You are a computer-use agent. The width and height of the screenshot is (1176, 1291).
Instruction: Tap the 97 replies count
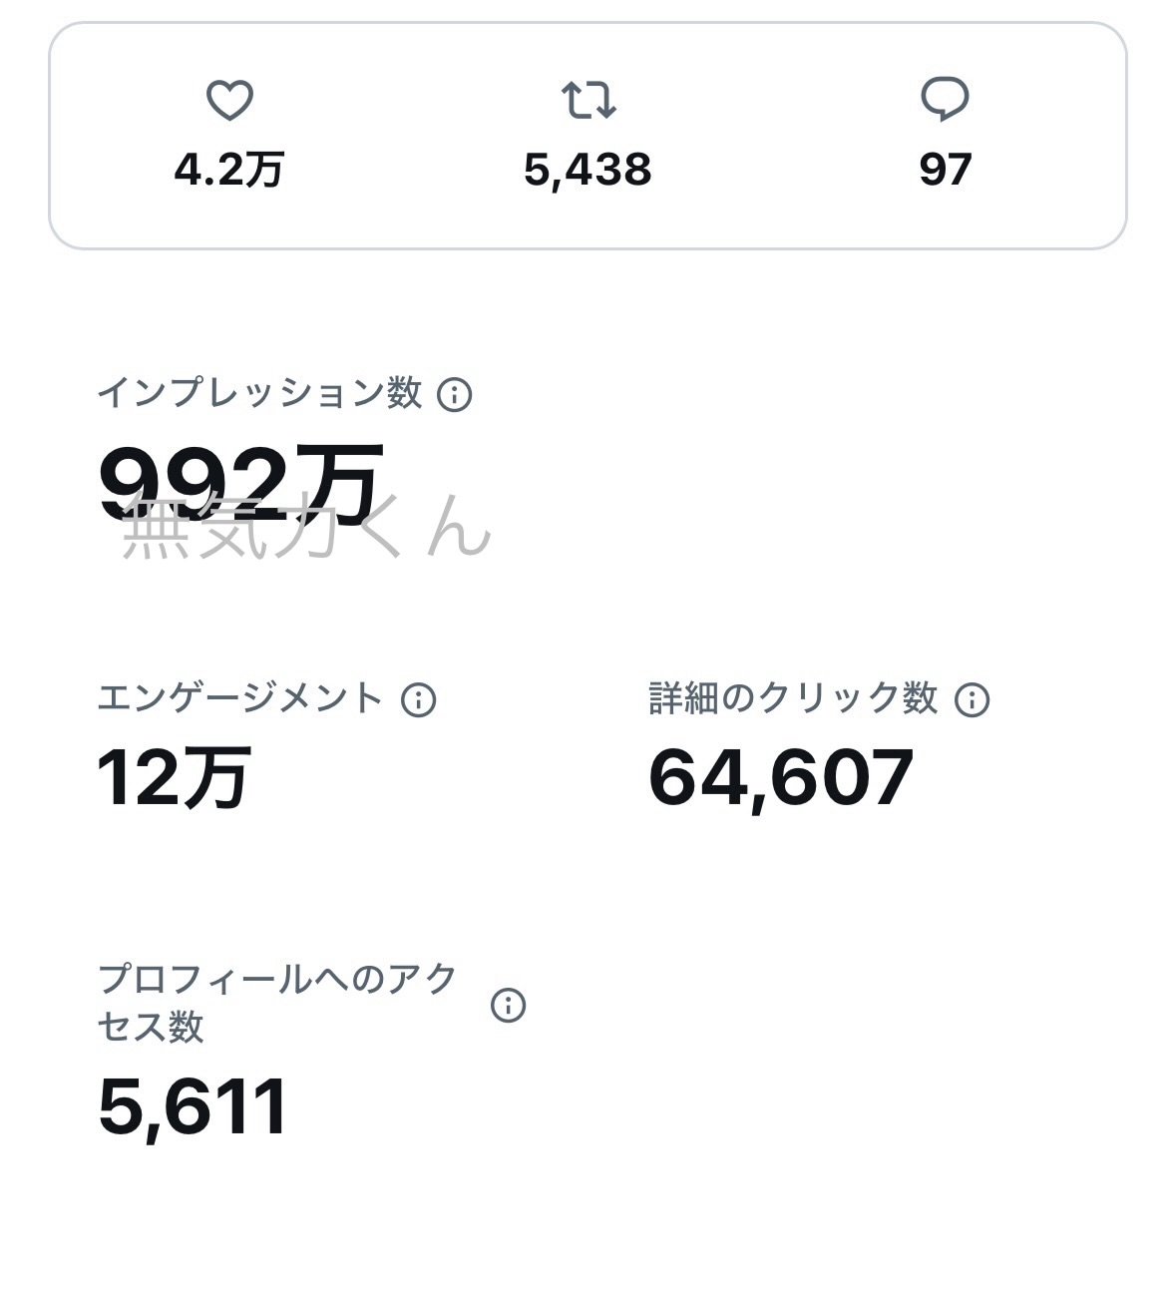(x=945, y=171)
